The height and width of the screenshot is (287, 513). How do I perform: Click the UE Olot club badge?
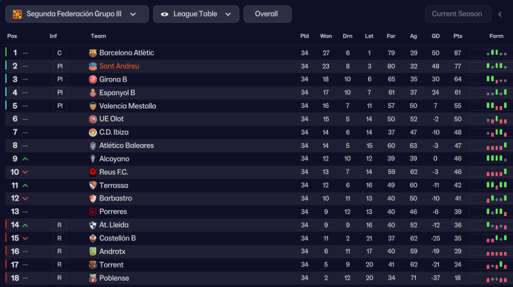[93, 119]
